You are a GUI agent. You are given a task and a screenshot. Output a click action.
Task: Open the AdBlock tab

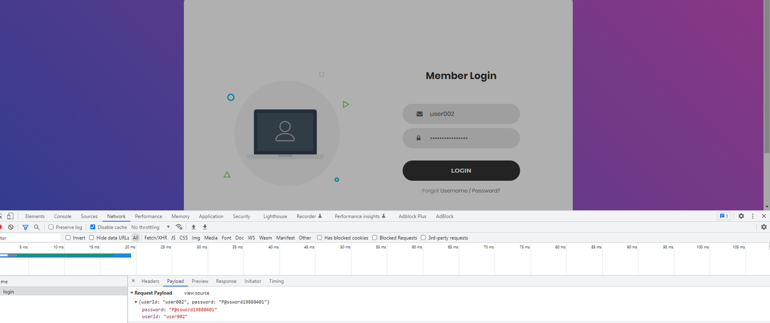(x=445, y=216)
